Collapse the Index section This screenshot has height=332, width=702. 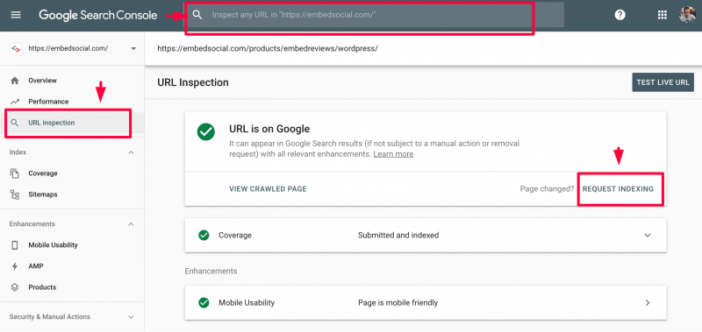pos(131,152)
